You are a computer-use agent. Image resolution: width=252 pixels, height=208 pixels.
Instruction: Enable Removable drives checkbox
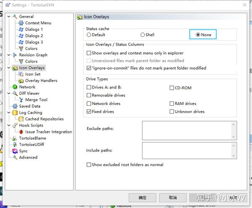pos(89,95)
